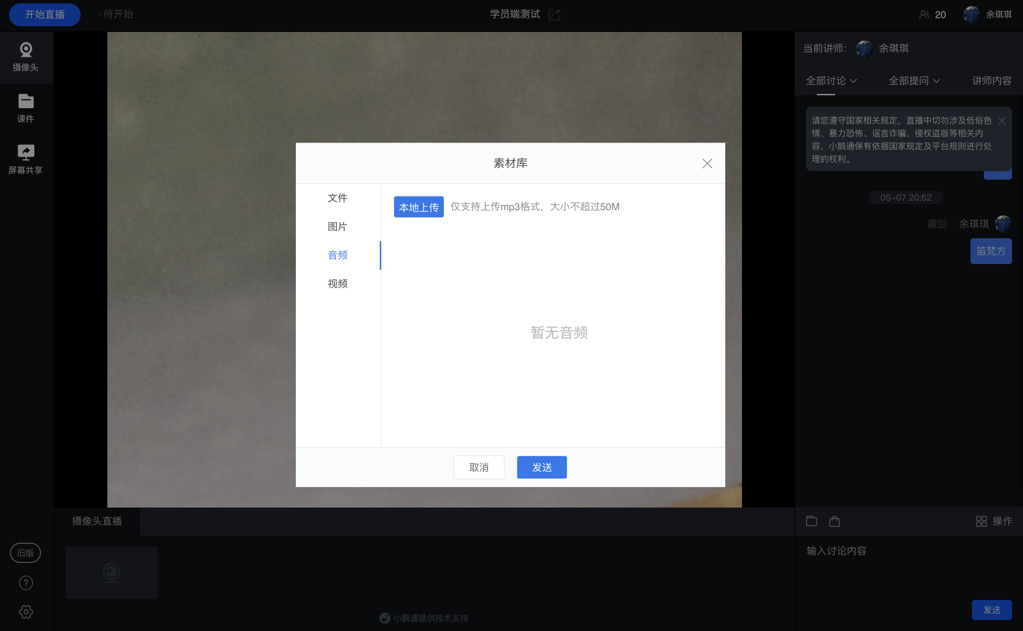Viewport: 1023px width, 631px height.
Task: Switch to 讲师内容 tab
Action: click(x=992, y=81)
